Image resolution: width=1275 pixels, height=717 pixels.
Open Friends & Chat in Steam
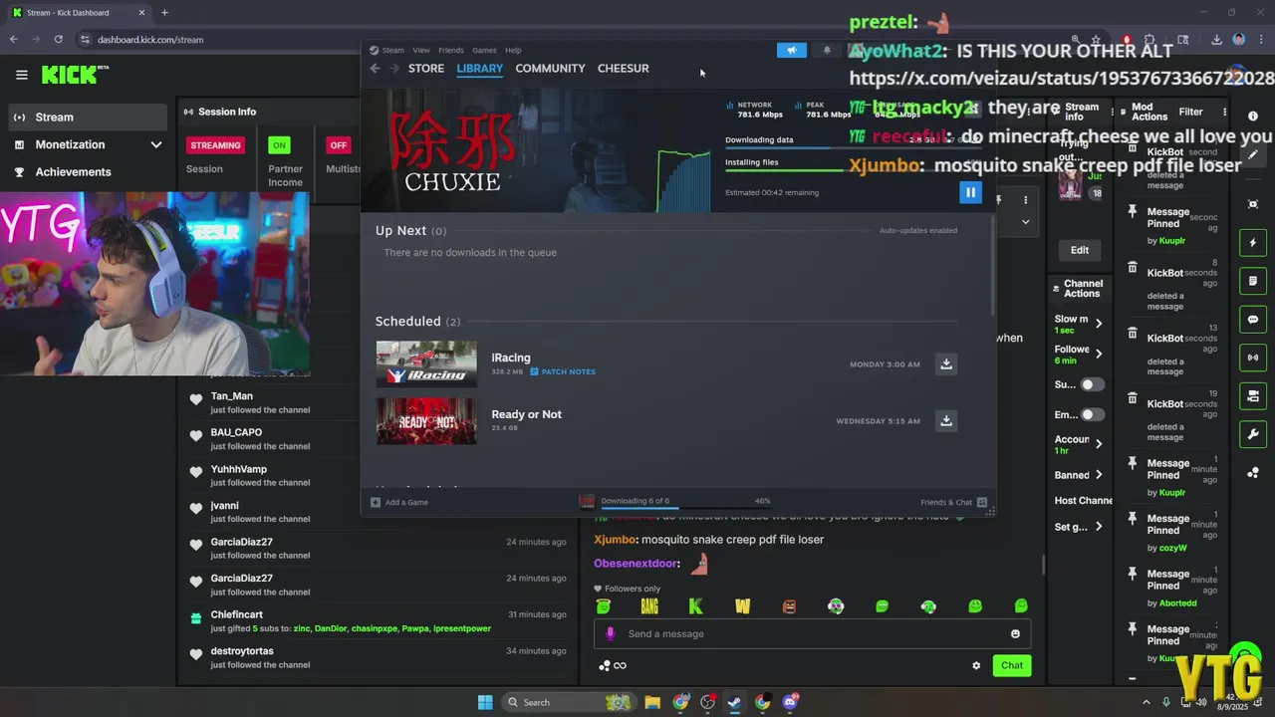pyautogui.click(x=953, y=502)
